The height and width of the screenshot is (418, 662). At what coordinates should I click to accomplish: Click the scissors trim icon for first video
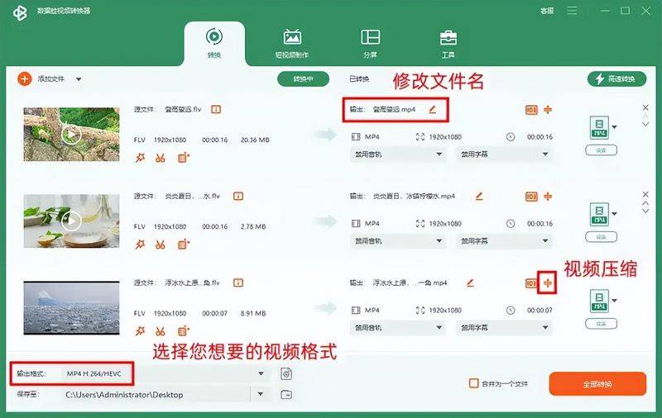point(161,158)
